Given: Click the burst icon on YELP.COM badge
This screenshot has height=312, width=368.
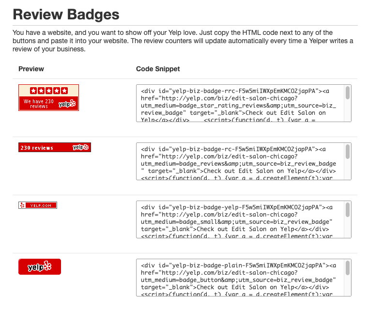Looking at the screenshot, I should [22, 205].
